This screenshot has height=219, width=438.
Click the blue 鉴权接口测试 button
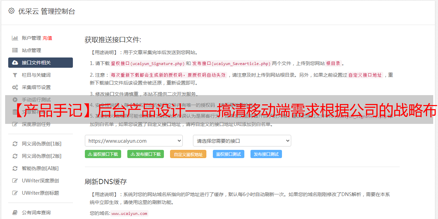point(229,154)
